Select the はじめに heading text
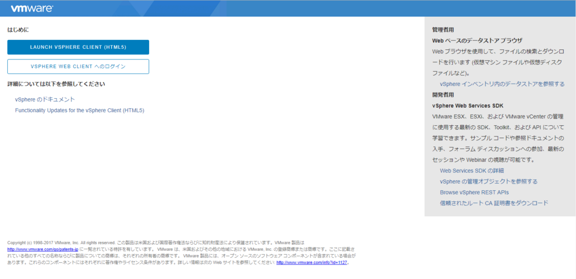Screen dimensions: 576x279 click(18, 30)
